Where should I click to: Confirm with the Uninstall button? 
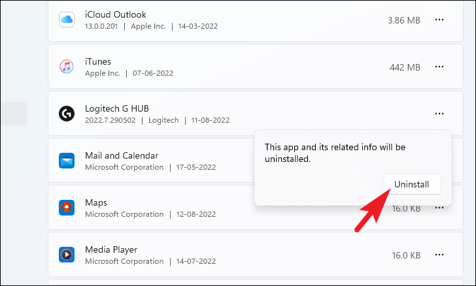coord(412,184)
